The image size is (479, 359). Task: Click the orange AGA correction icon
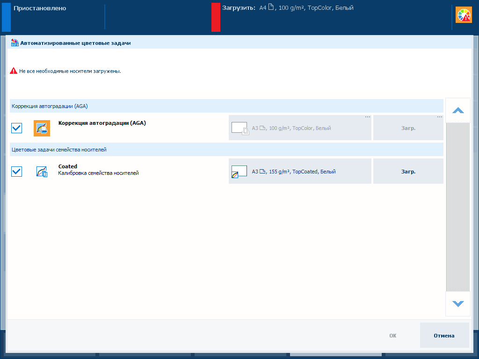tap(42, 128)
